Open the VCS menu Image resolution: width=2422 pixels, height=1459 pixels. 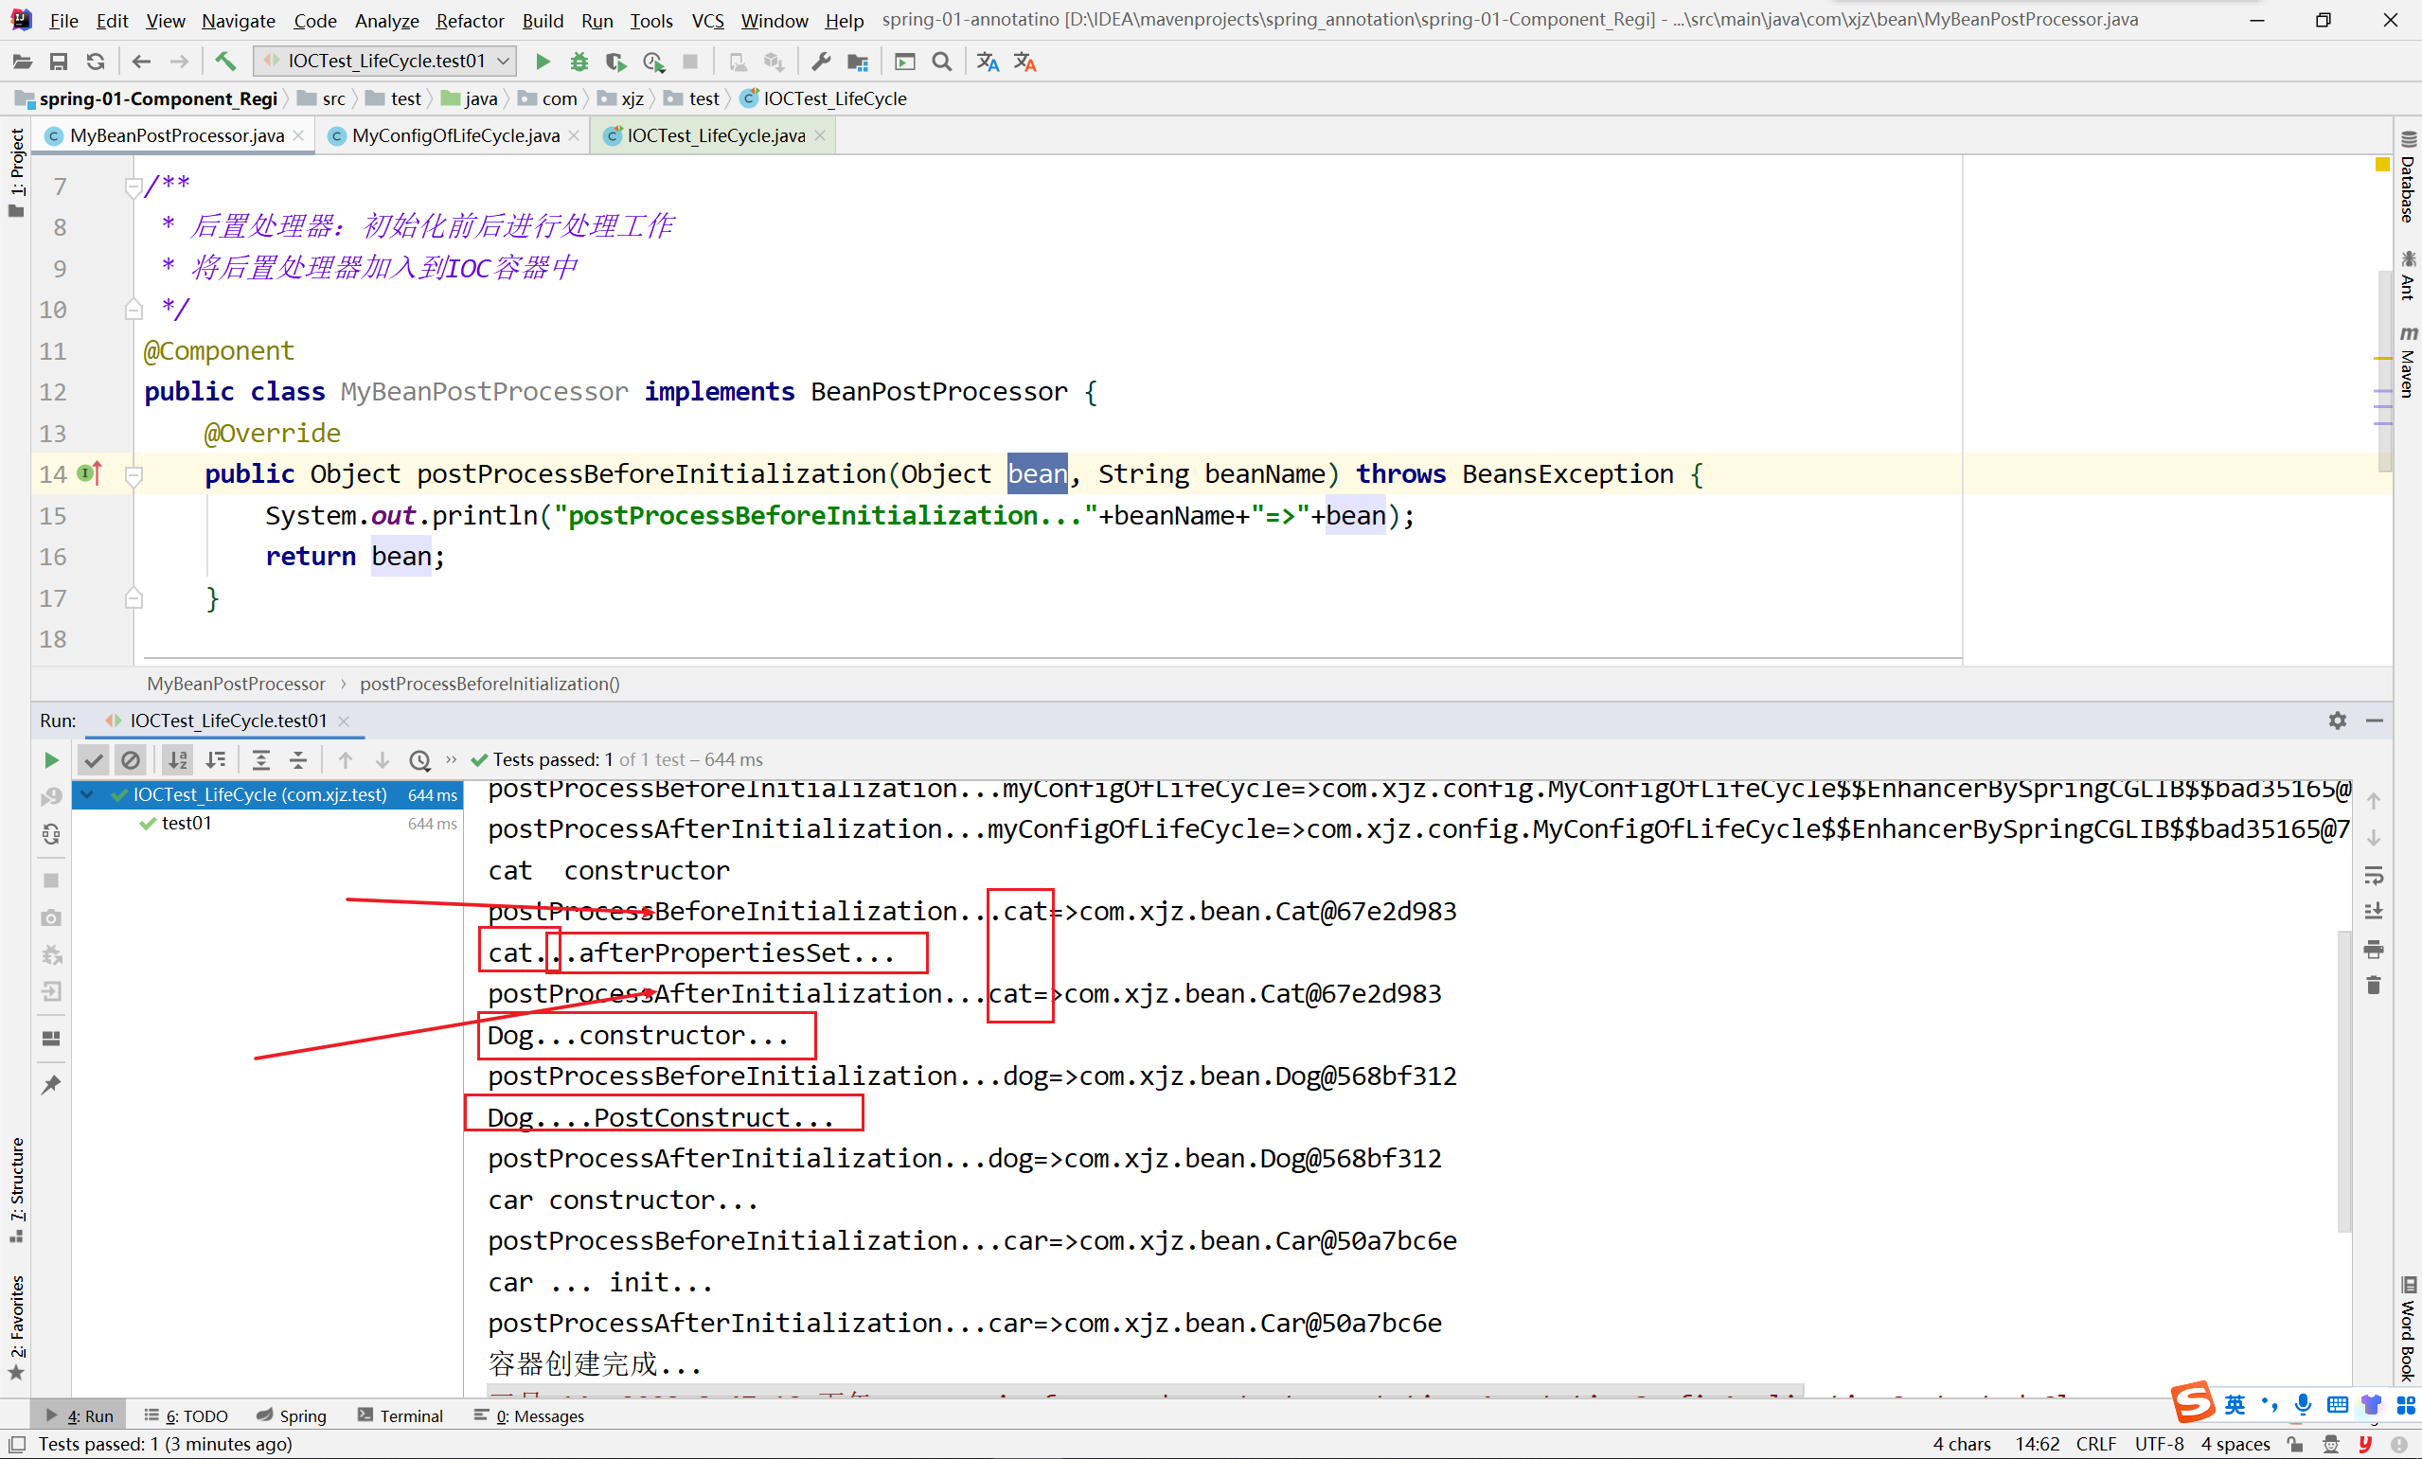707,20
